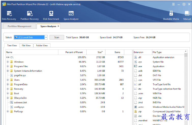Create Bootable Media
This screenshot has height=125, width=192.
[171, 16]
